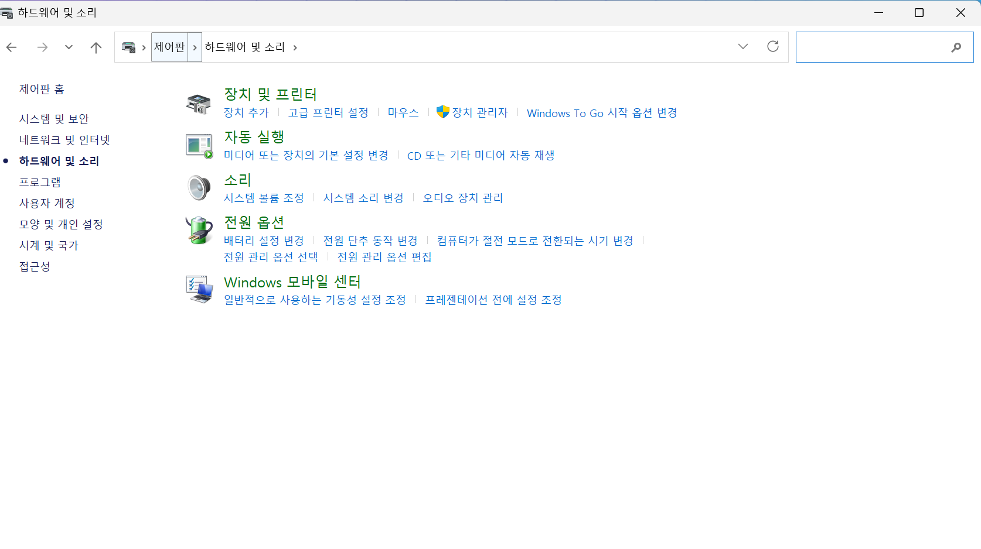Select 하드웨어 및 소리 in the sidebar

[x=59, y=161]
